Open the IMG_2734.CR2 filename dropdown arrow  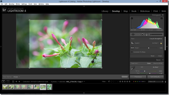(84, 82)
